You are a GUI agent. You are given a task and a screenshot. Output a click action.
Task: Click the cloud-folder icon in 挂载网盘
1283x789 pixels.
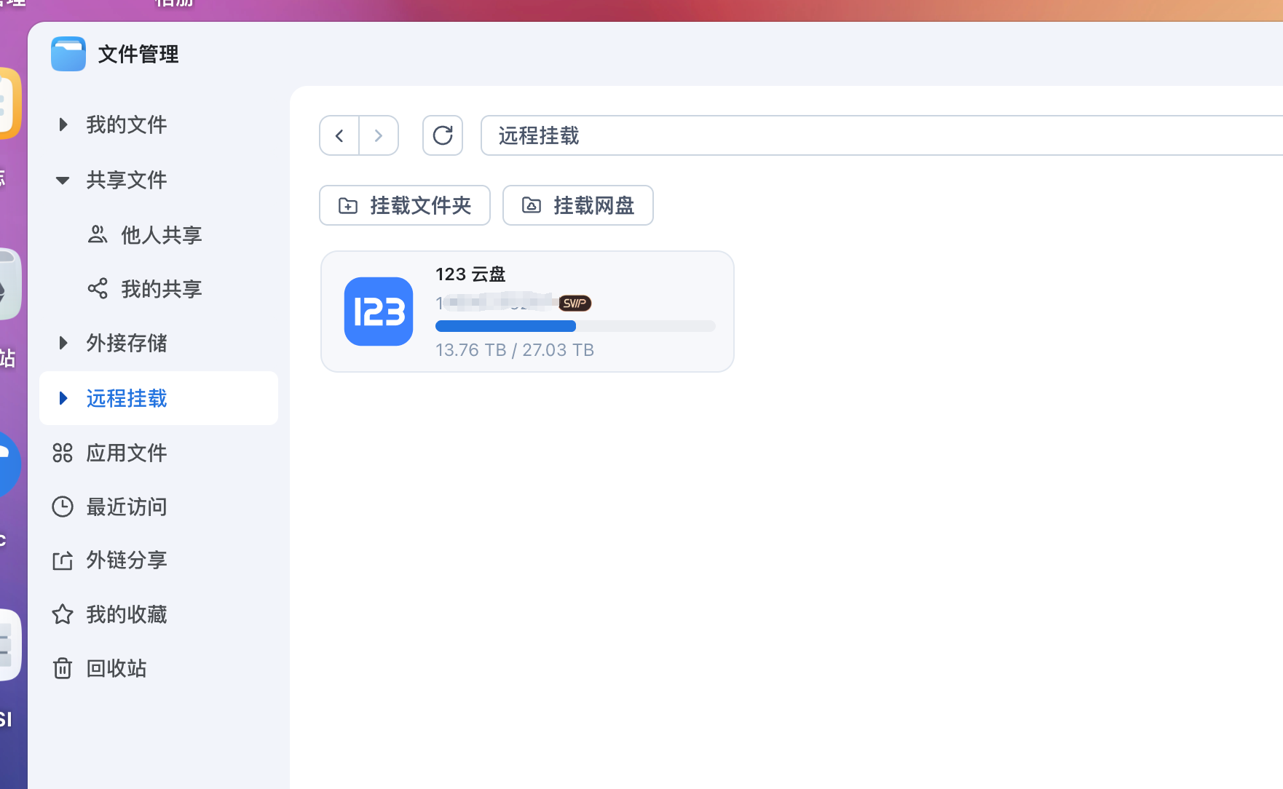point(532,205)
